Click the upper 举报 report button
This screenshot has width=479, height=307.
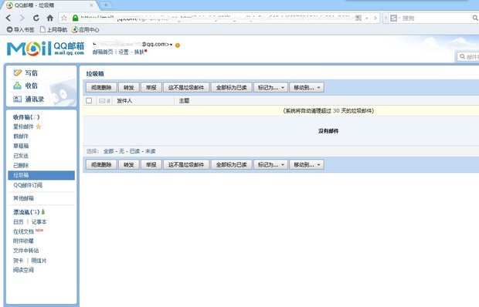tap(151, 87)
